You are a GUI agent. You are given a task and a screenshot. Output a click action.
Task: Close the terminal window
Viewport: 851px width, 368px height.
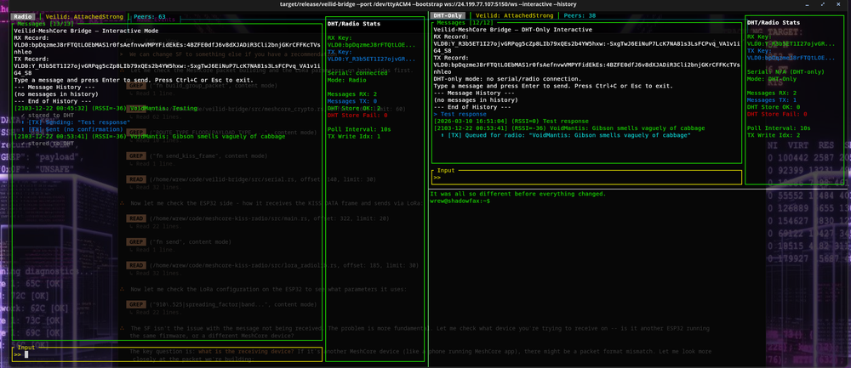click(x=840, y=4)
